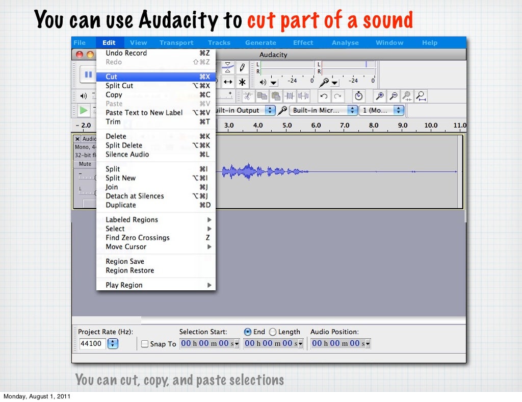Click the Redo arrow toolbar icon
Image resolution: width=522 pixels, height=402 pixels.
[x=337, y=96]
